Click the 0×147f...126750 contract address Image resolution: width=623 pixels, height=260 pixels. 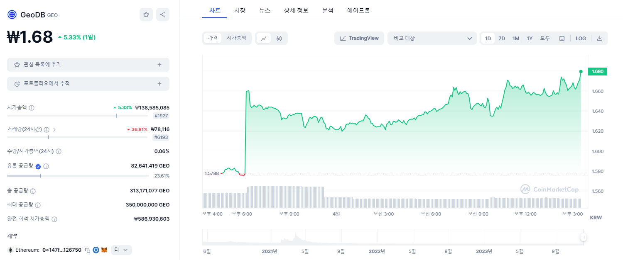(62, 250)
